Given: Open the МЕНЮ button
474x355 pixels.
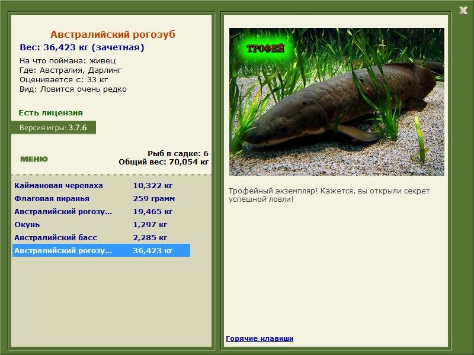Looking at the screenshot, I should (x=34, y=159).
